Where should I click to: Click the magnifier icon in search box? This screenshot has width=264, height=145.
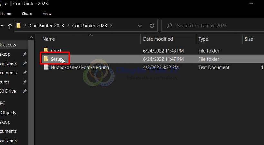[170, 26]
